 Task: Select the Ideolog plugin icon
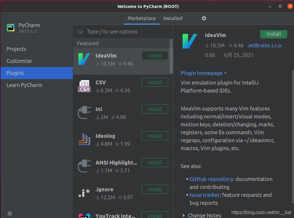[x=84, y=138]
